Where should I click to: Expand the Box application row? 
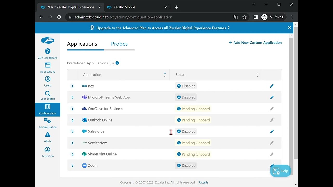click(72, 86)
